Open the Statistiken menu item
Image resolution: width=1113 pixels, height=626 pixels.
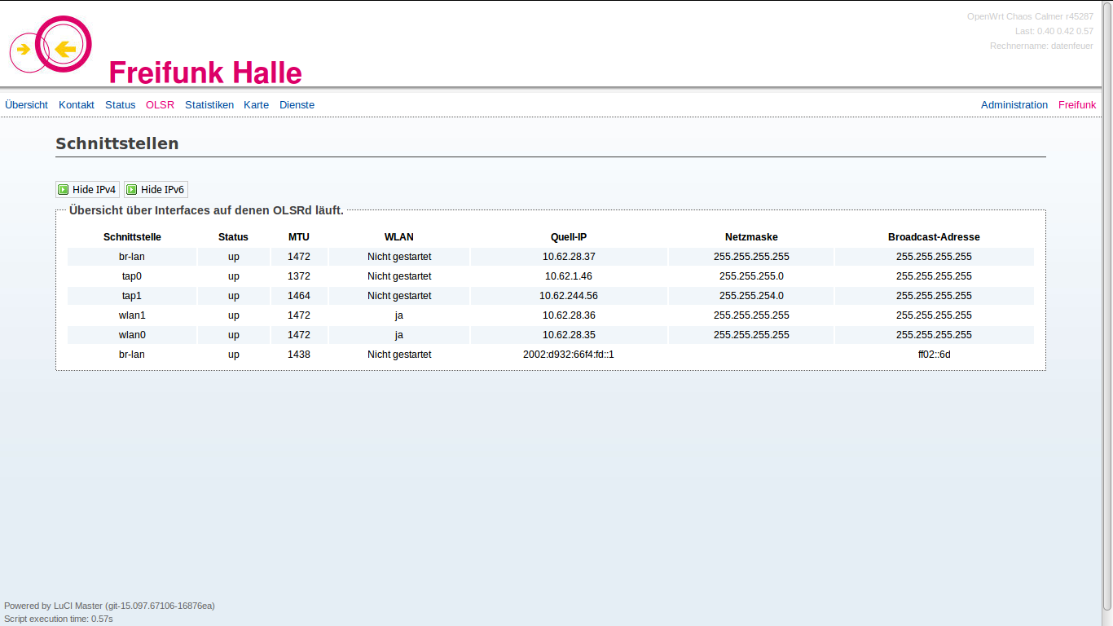click(x=209, y=105)
